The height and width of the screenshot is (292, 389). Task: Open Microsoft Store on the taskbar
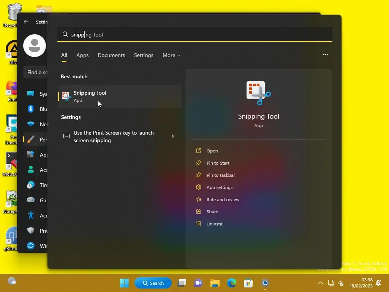248,283
